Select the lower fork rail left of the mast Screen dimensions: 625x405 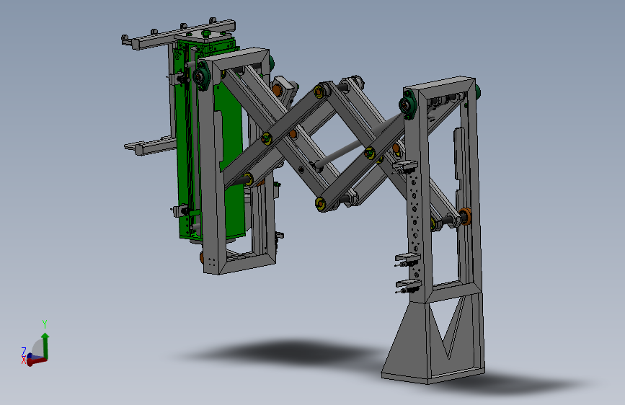pyautogui.click(x=150, y=146)
